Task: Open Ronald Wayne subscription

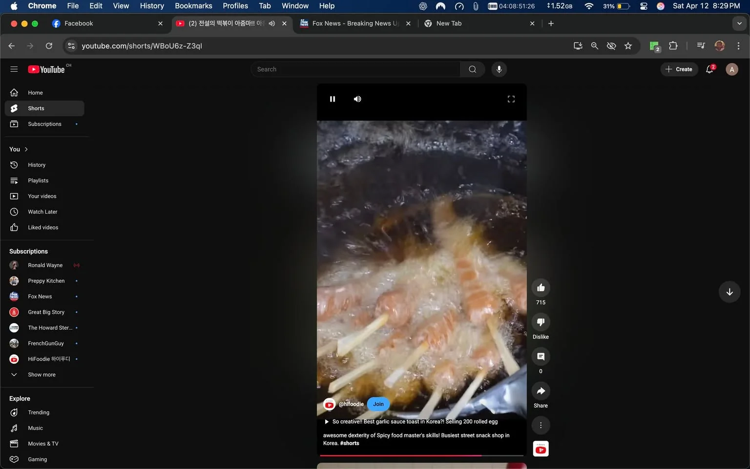Action: click(x=44, y=265)
